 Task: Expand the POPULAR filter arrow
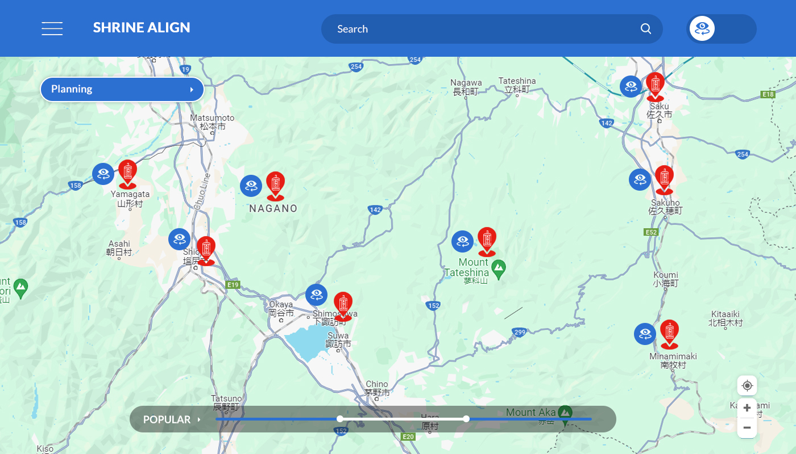[199, 419]
